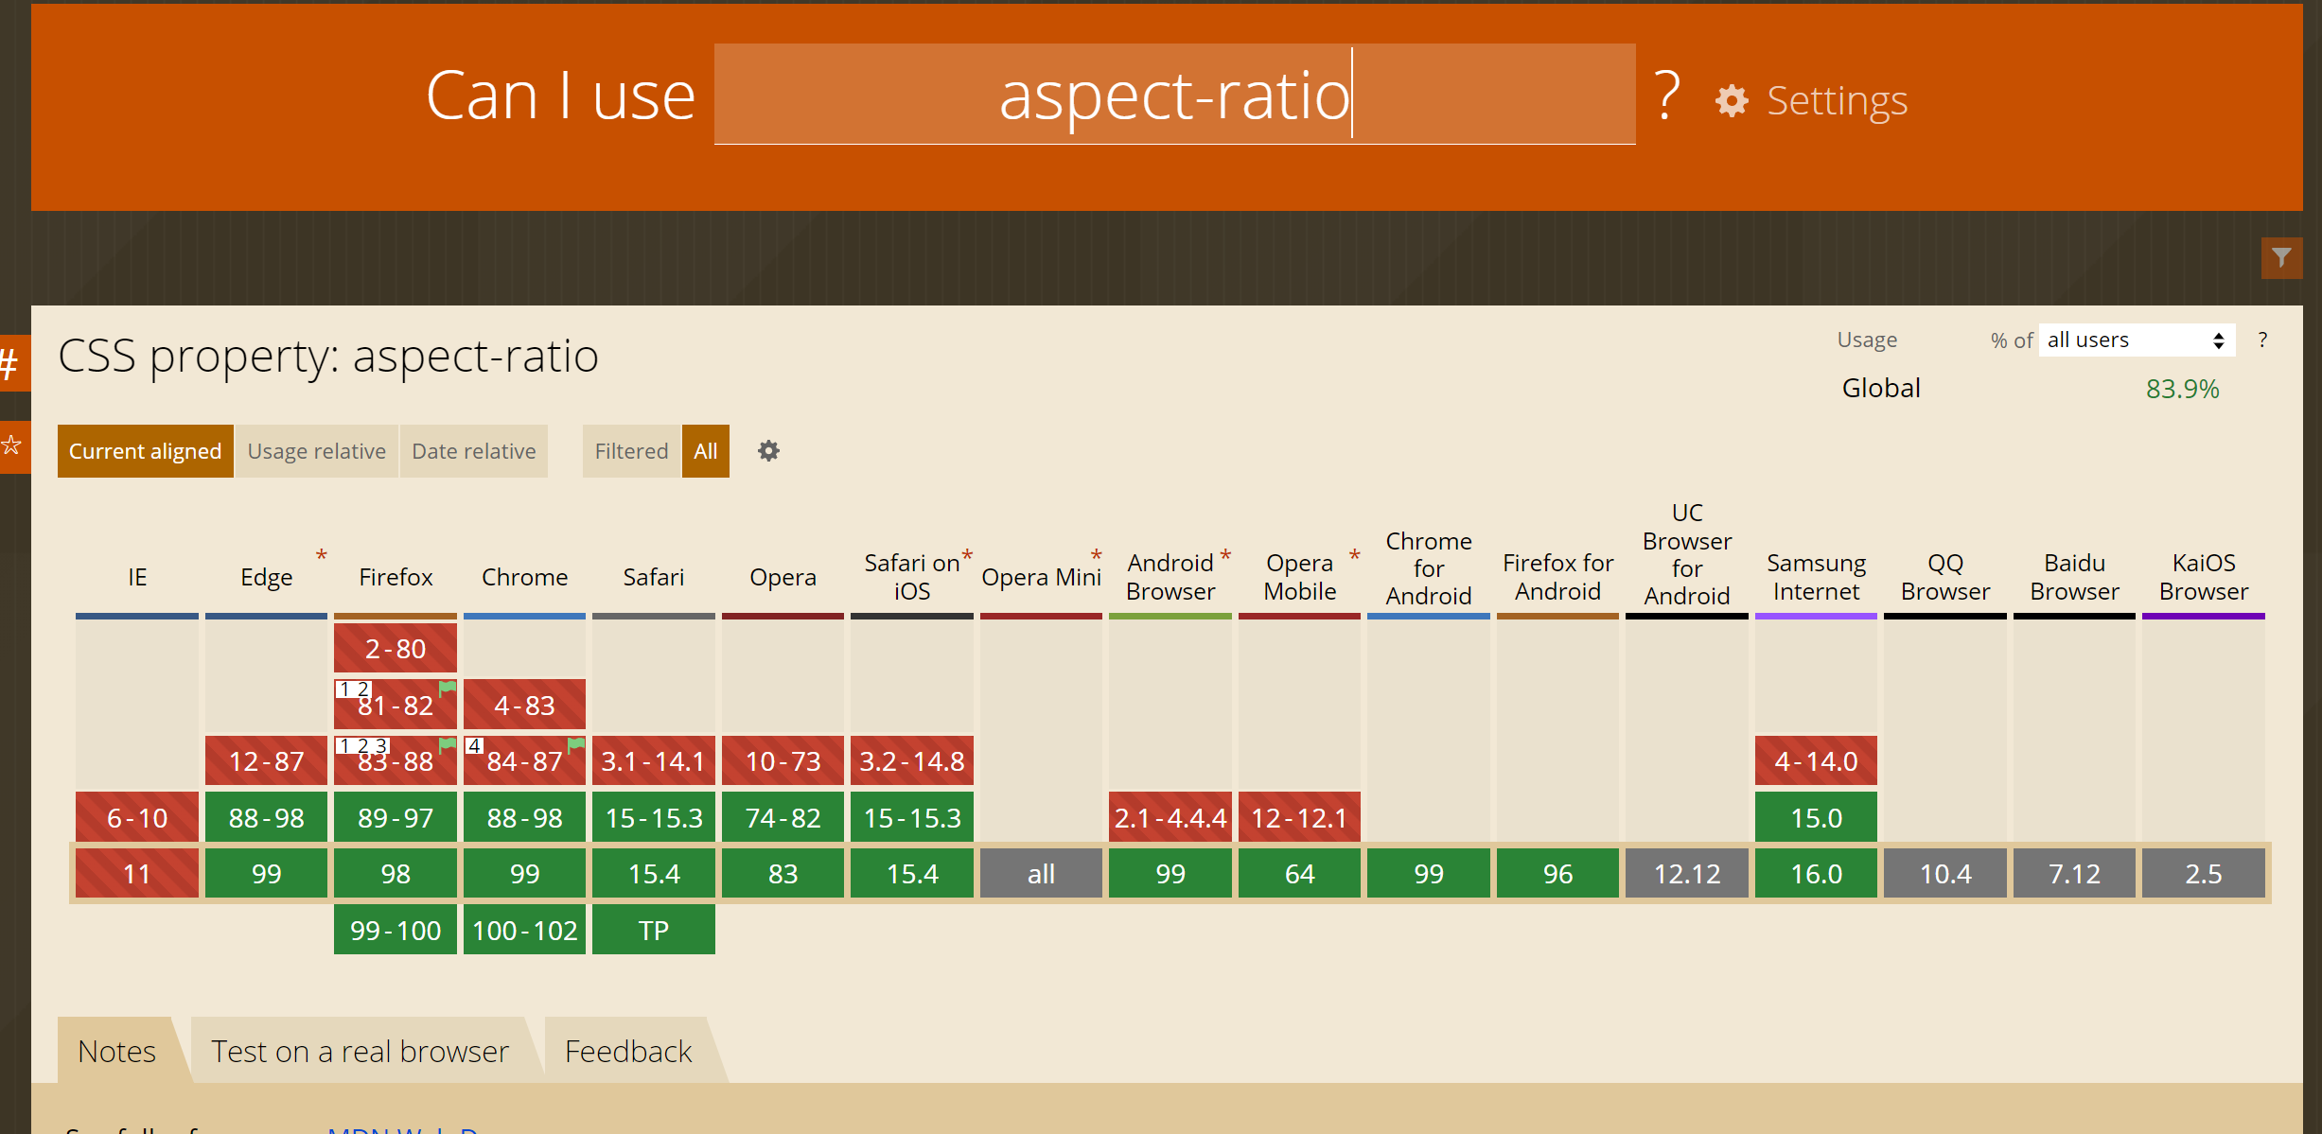Viewport: 2322px width, 1134px height.
Task: Click the hash permalink icon
Action: [x=11, y=363]
